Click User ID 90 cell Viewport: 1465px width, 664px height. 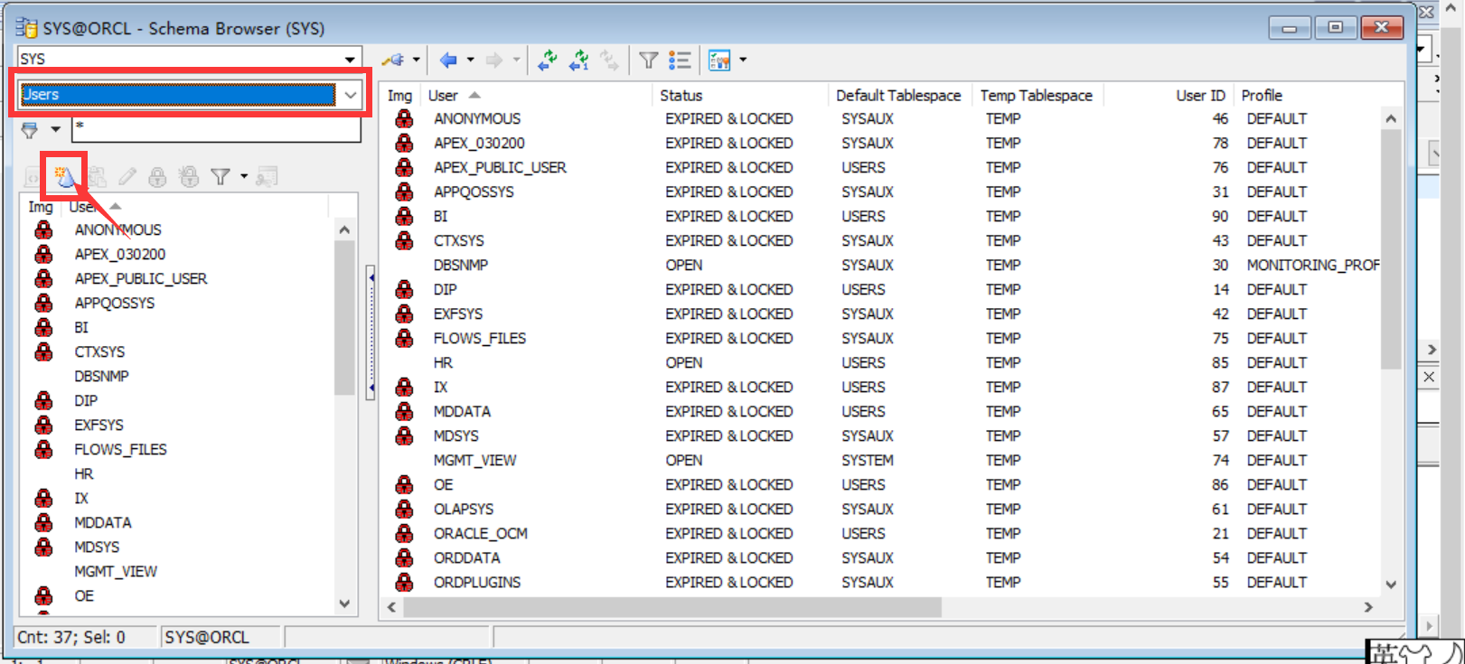coord(1219,217)
